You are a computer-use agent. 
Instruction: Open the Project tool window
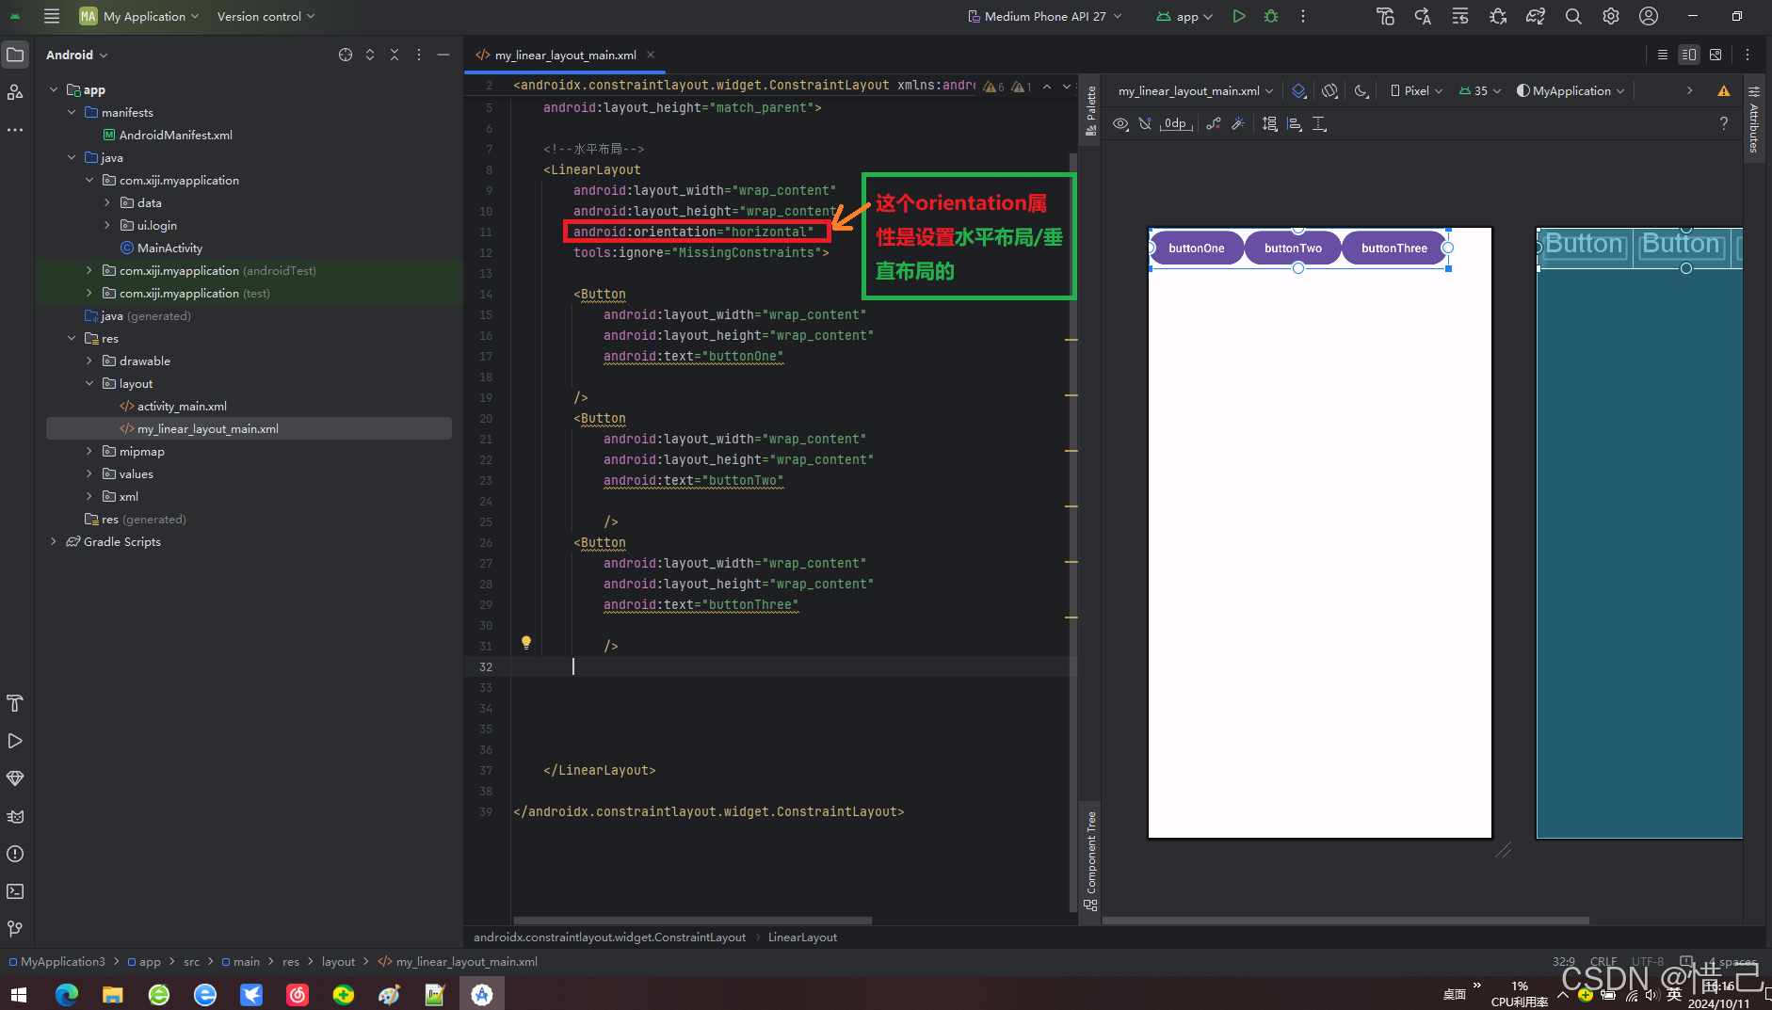[15, 55]
